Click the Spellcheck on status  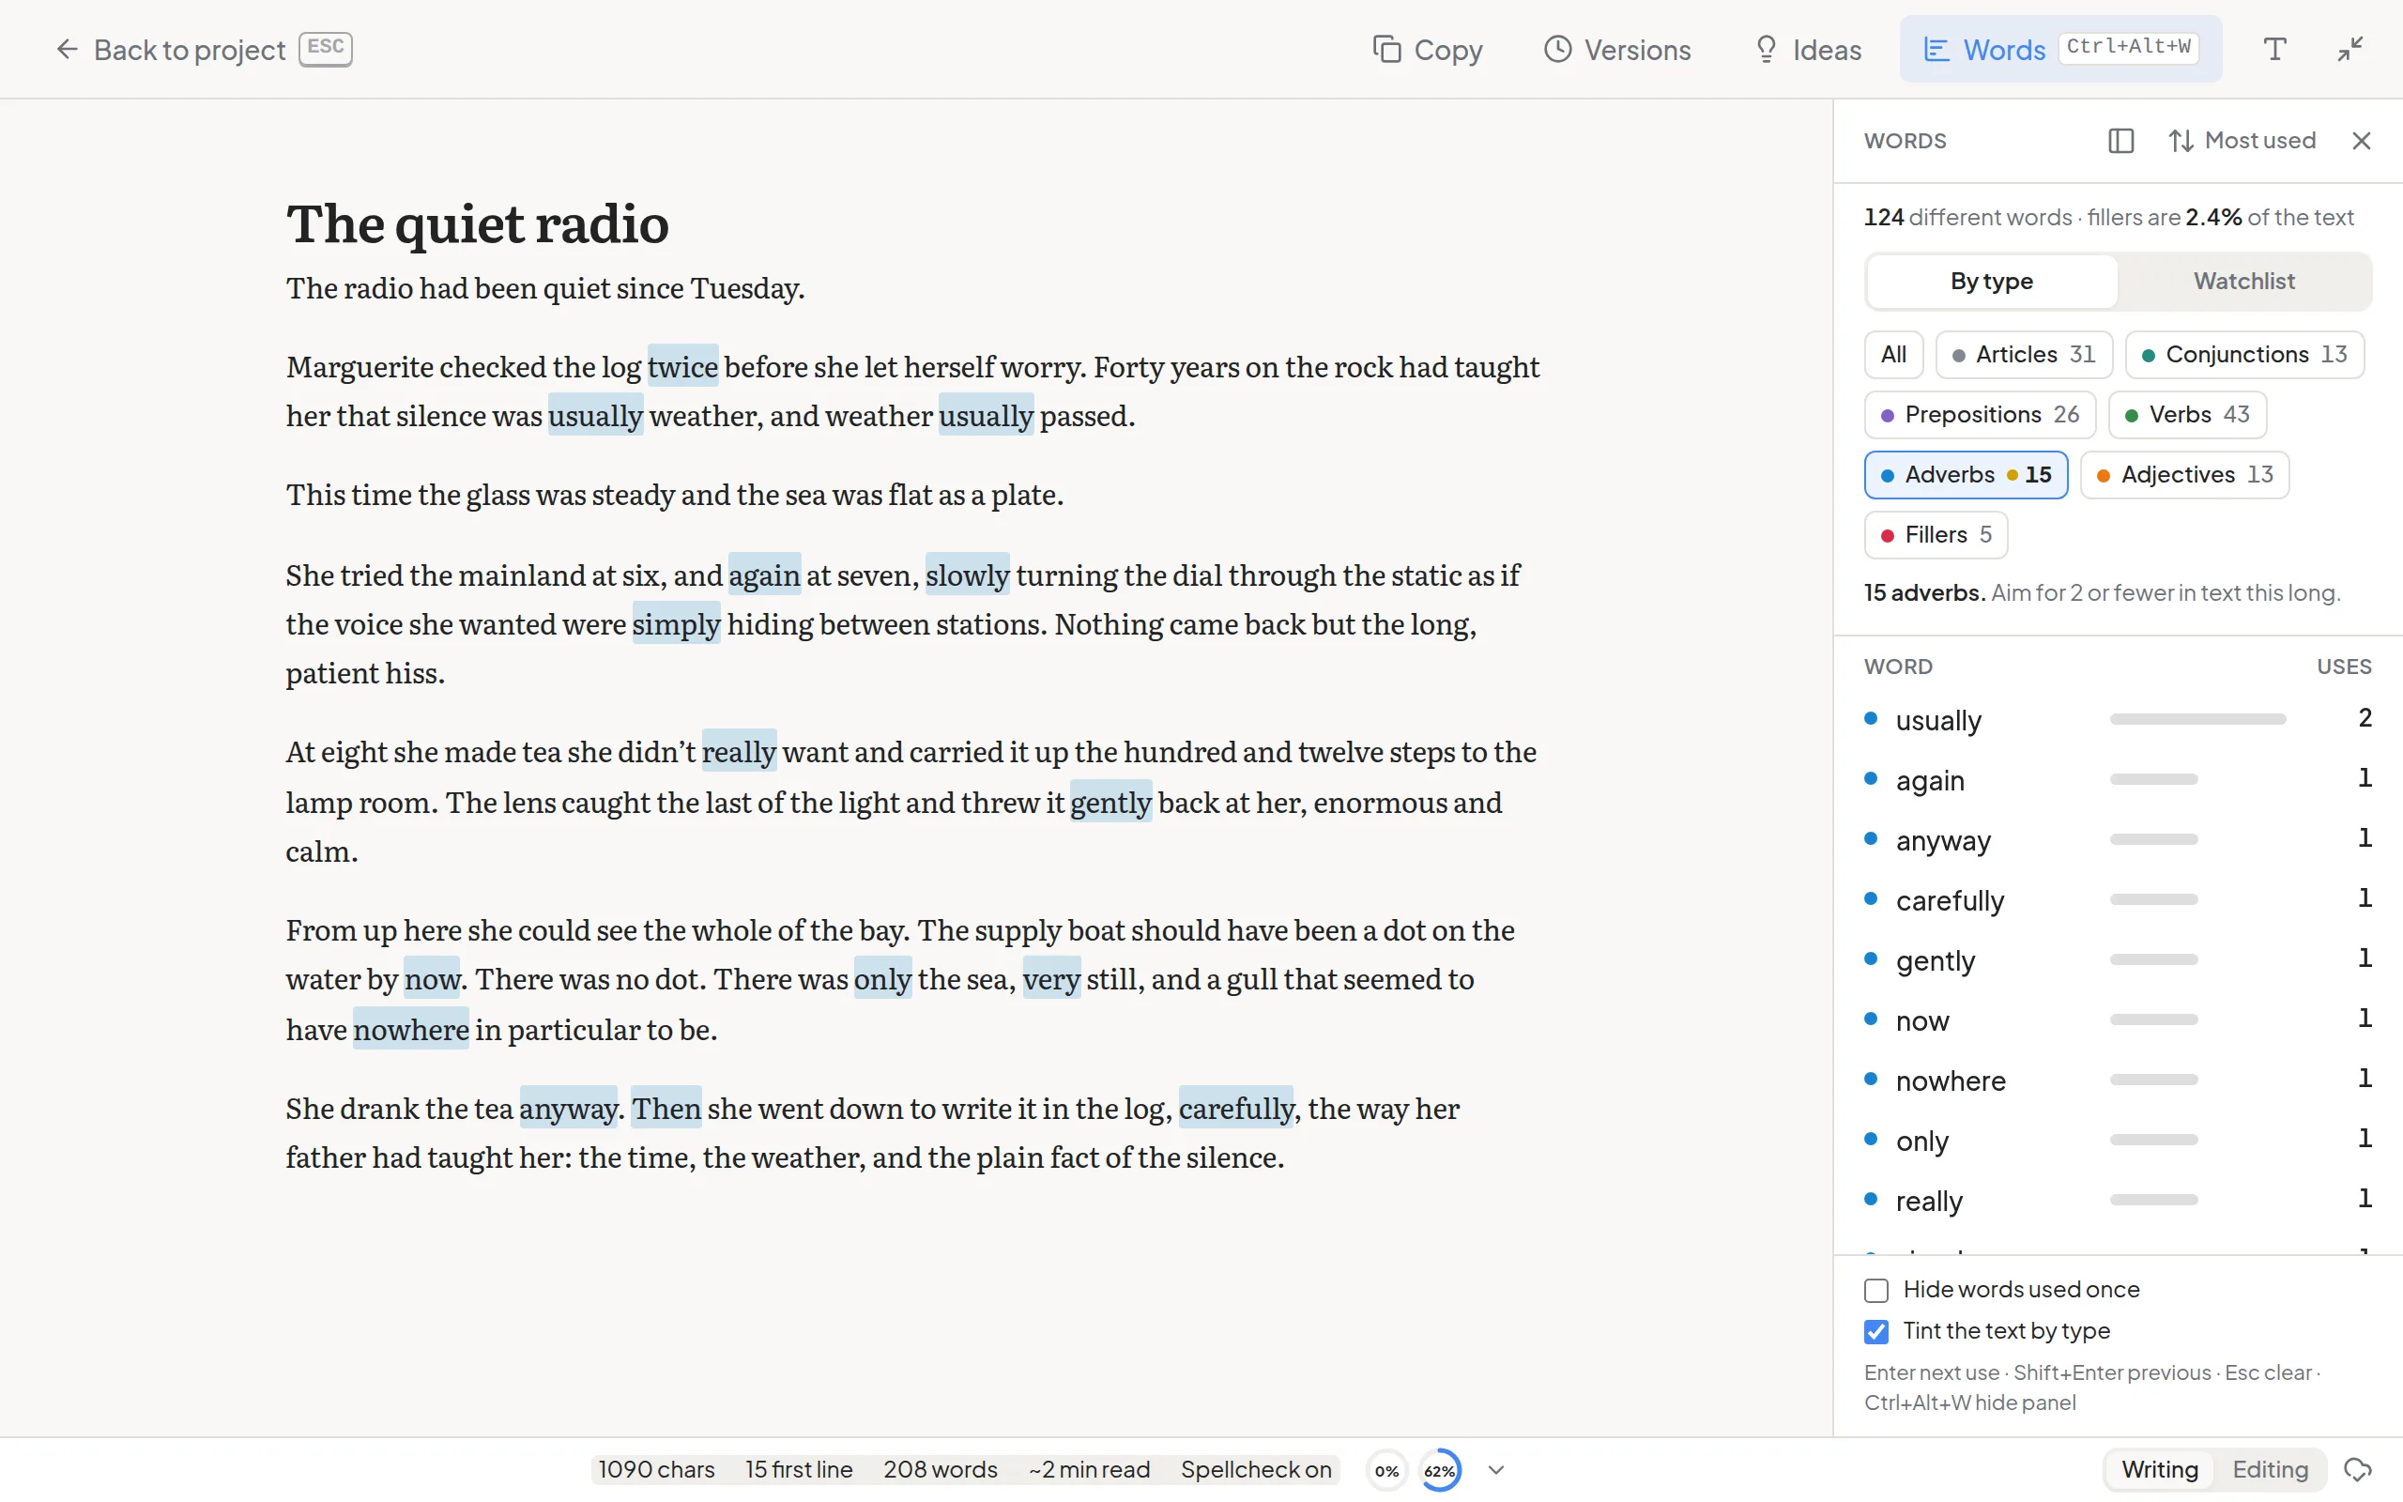pyautogui.click(x=1255, y=1470)
